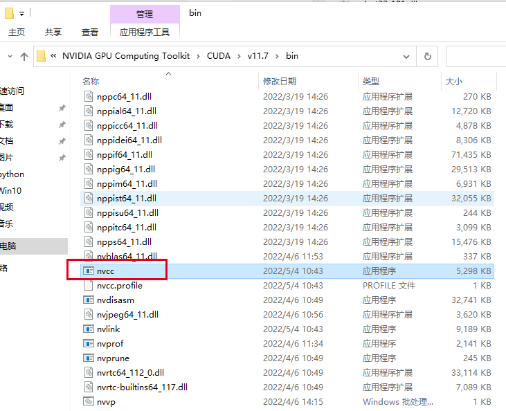Click inside the search box
The image size is (506, 411).
476,57
